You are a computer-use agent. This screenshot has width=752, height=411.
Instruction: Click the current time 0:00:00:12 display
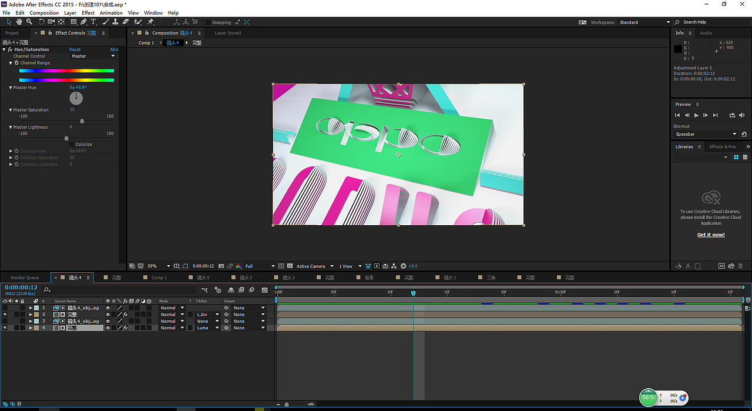click(21, 288)
